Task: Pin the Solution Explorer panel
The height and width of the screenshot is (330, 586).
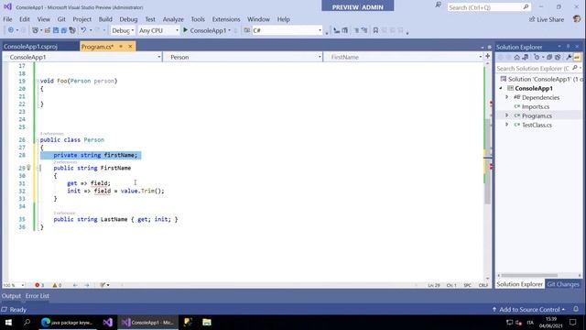Action: (x=568, y=47)
